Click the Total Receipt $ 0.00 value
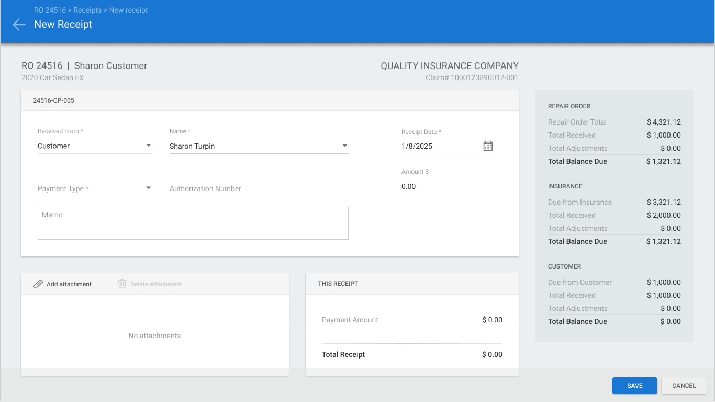Screen dimensions: 715x402 (x=492, y=354)
